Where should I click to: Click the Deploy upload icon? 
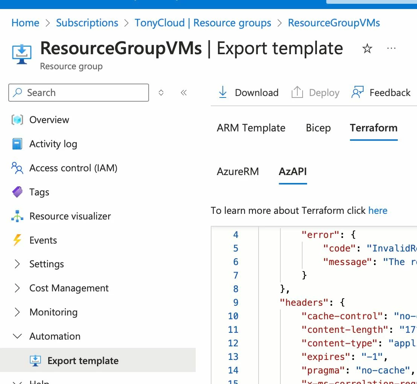click(x=297, y=92)
